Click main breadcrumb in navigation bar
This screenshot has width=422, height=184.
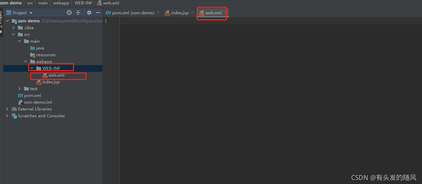pyautogui.click(x=43, y=3)
